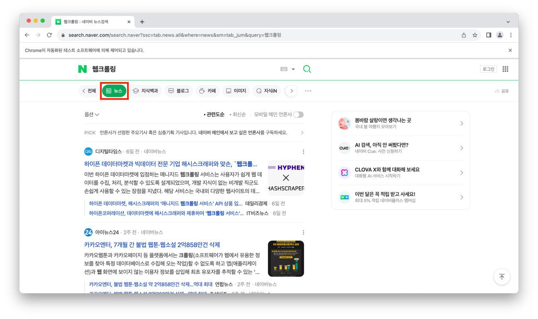The height and width of the screenshot is (319, 538).
Task: Reload the Naver search page
Action: (x=49, y=35)
